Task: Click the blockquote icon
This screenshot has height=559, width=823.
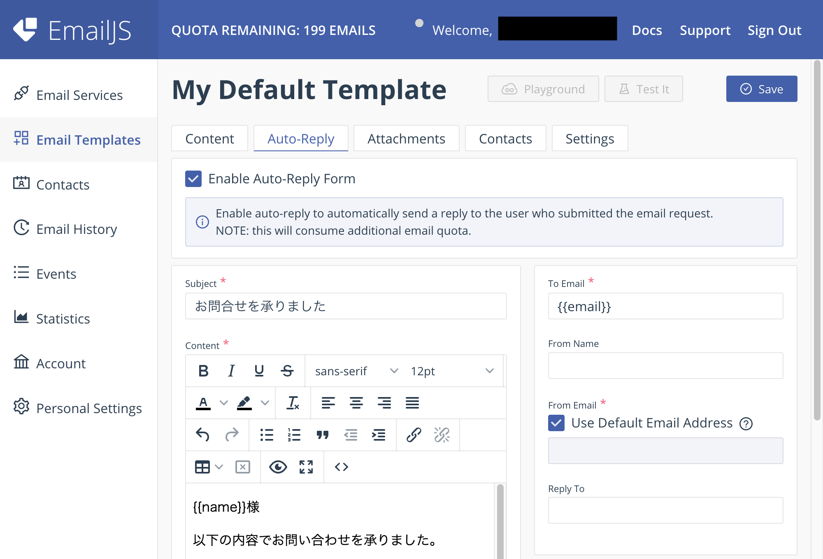Action: (323, 434)
